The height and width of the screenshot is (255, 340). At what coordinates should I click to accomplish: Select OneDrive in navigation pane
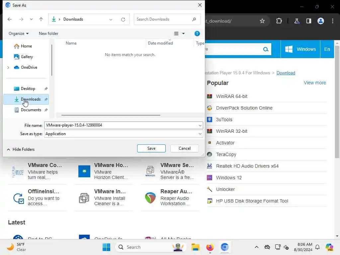coord(29,67)
